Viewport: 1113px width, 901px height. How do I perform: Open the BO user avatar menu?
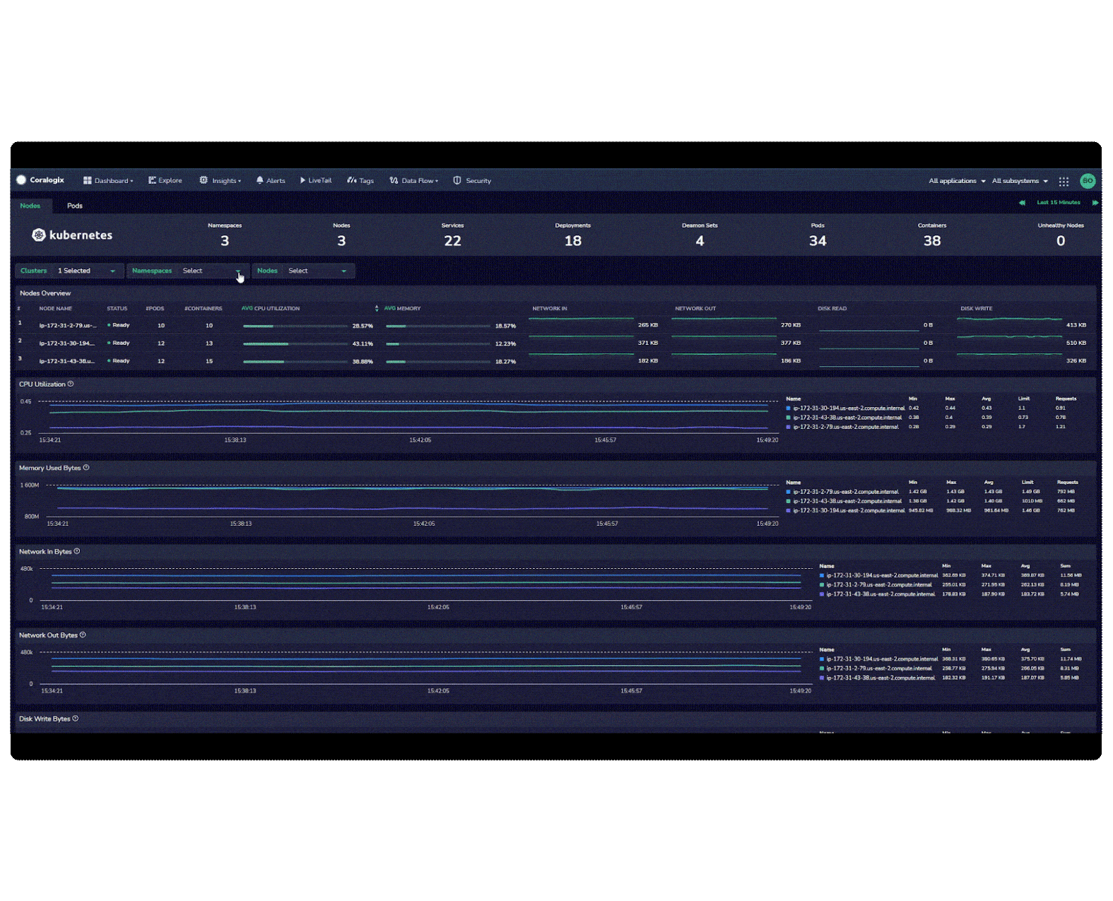pos(1088,181)
